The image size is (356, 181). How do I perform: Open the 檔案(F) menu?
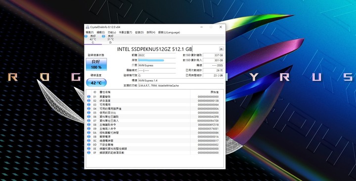(89, 33)
